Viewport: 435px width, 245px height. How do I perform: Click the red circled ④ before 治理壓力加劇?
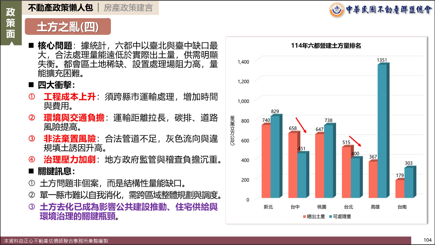click(x=32, y=160)
